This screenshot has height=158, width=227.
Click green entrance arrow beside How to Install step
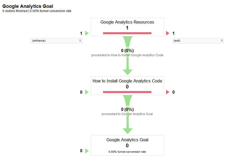(x=87, y=92)
